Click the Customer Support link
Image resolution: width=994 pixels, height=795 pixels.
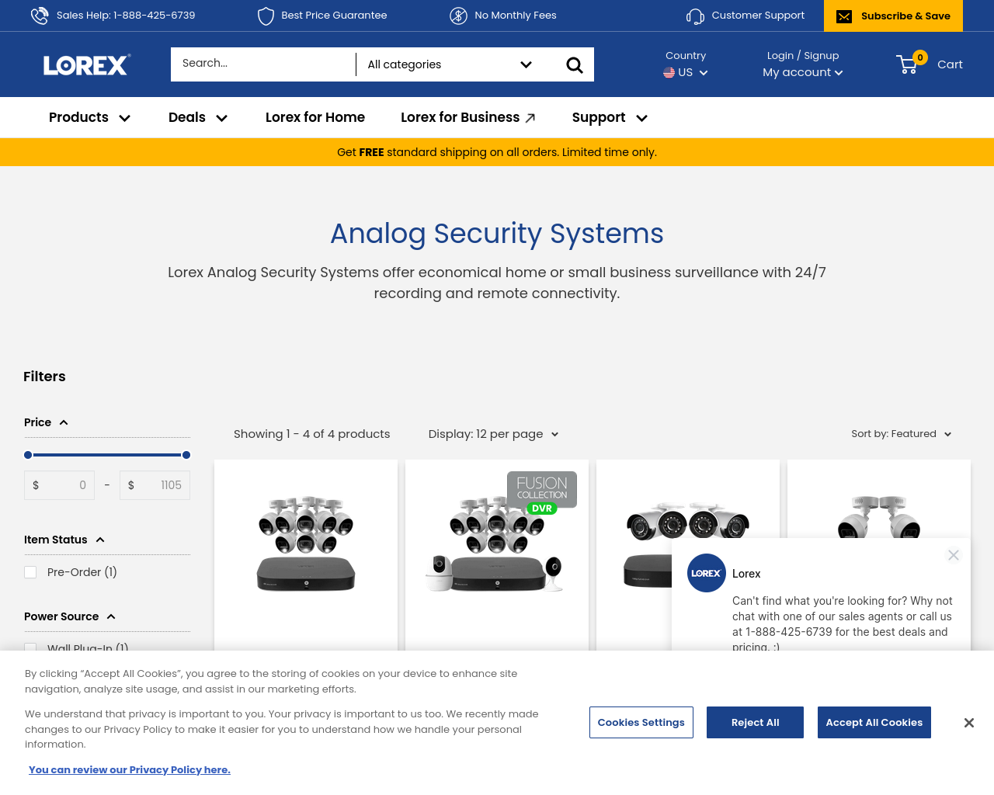tap(758, 15)
